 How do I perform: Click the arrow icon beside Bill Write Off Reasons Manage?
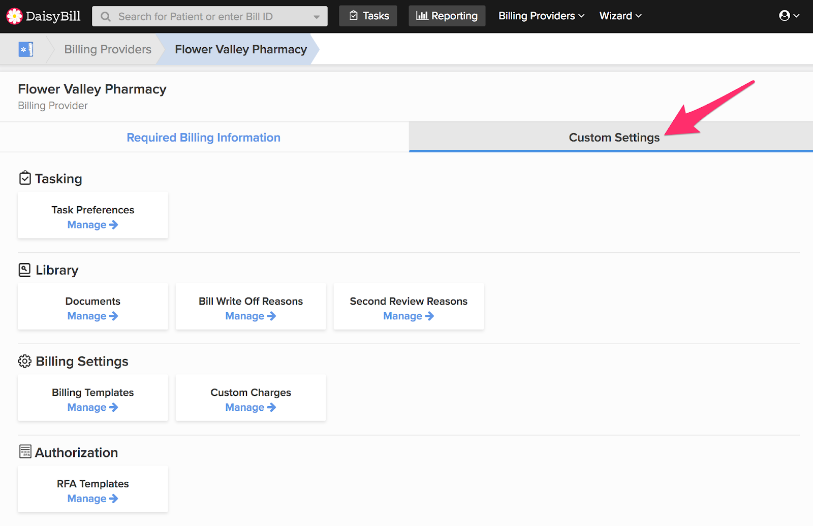[x=272, y=316]
